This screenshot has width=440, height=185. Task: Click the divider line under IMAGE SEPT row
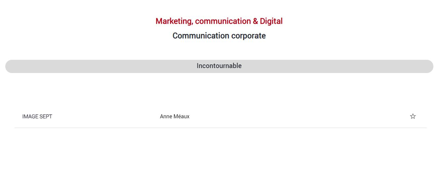coord(221,128)
